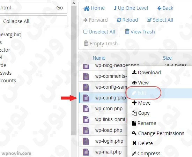Click the Up One Level arrow icon
192x157 pixels.
pos(115,8)
